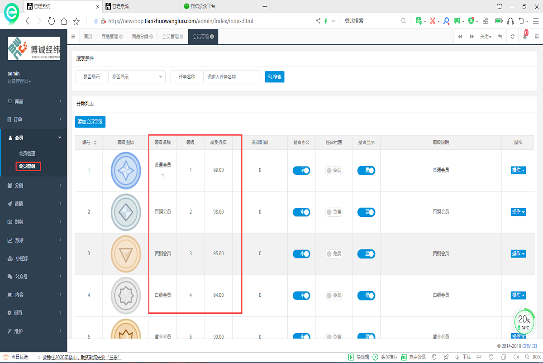Click the blue medal icon for 普通会员
This screenshot has width=543, height=363.
126,170
